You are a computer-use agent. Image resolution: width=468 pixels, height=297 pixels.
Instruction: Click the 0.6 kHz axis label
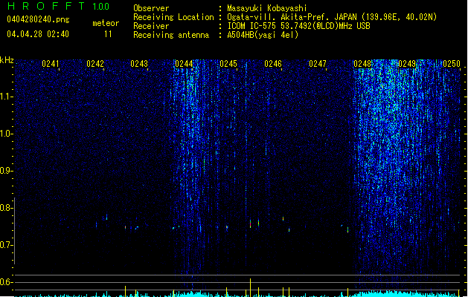(x=6, y=282)
